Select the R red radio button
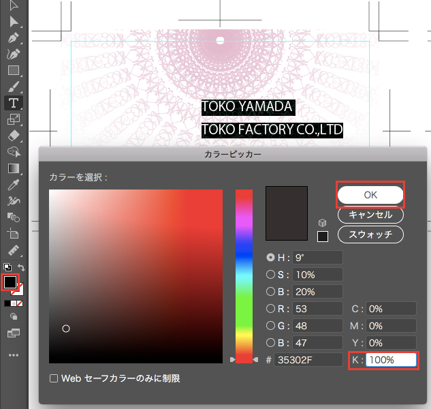The width and height of the screenshot is (431, 409). [x=270, y=308]
